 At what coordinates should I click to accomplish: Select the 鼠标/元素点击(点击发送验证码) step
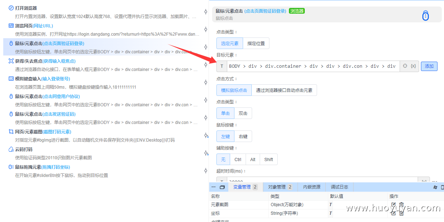pos(101,118)
